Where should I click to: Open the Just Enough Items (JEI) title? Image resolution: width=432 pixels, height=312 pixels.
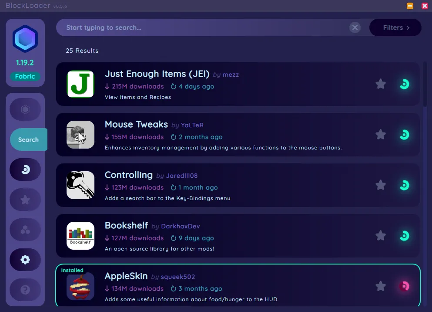pyautogui.click(x=157, y=74)
